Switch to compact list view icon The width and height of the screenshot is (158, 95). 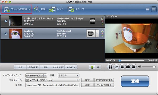(154, 9)
